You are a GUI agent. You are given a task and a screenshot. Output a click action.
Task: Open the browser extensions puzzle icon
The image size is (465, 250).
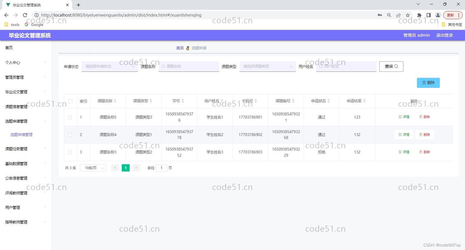[x=419, y=15]
